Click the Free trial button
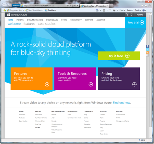The image size is (154, 144). click(x=135, y=23)
